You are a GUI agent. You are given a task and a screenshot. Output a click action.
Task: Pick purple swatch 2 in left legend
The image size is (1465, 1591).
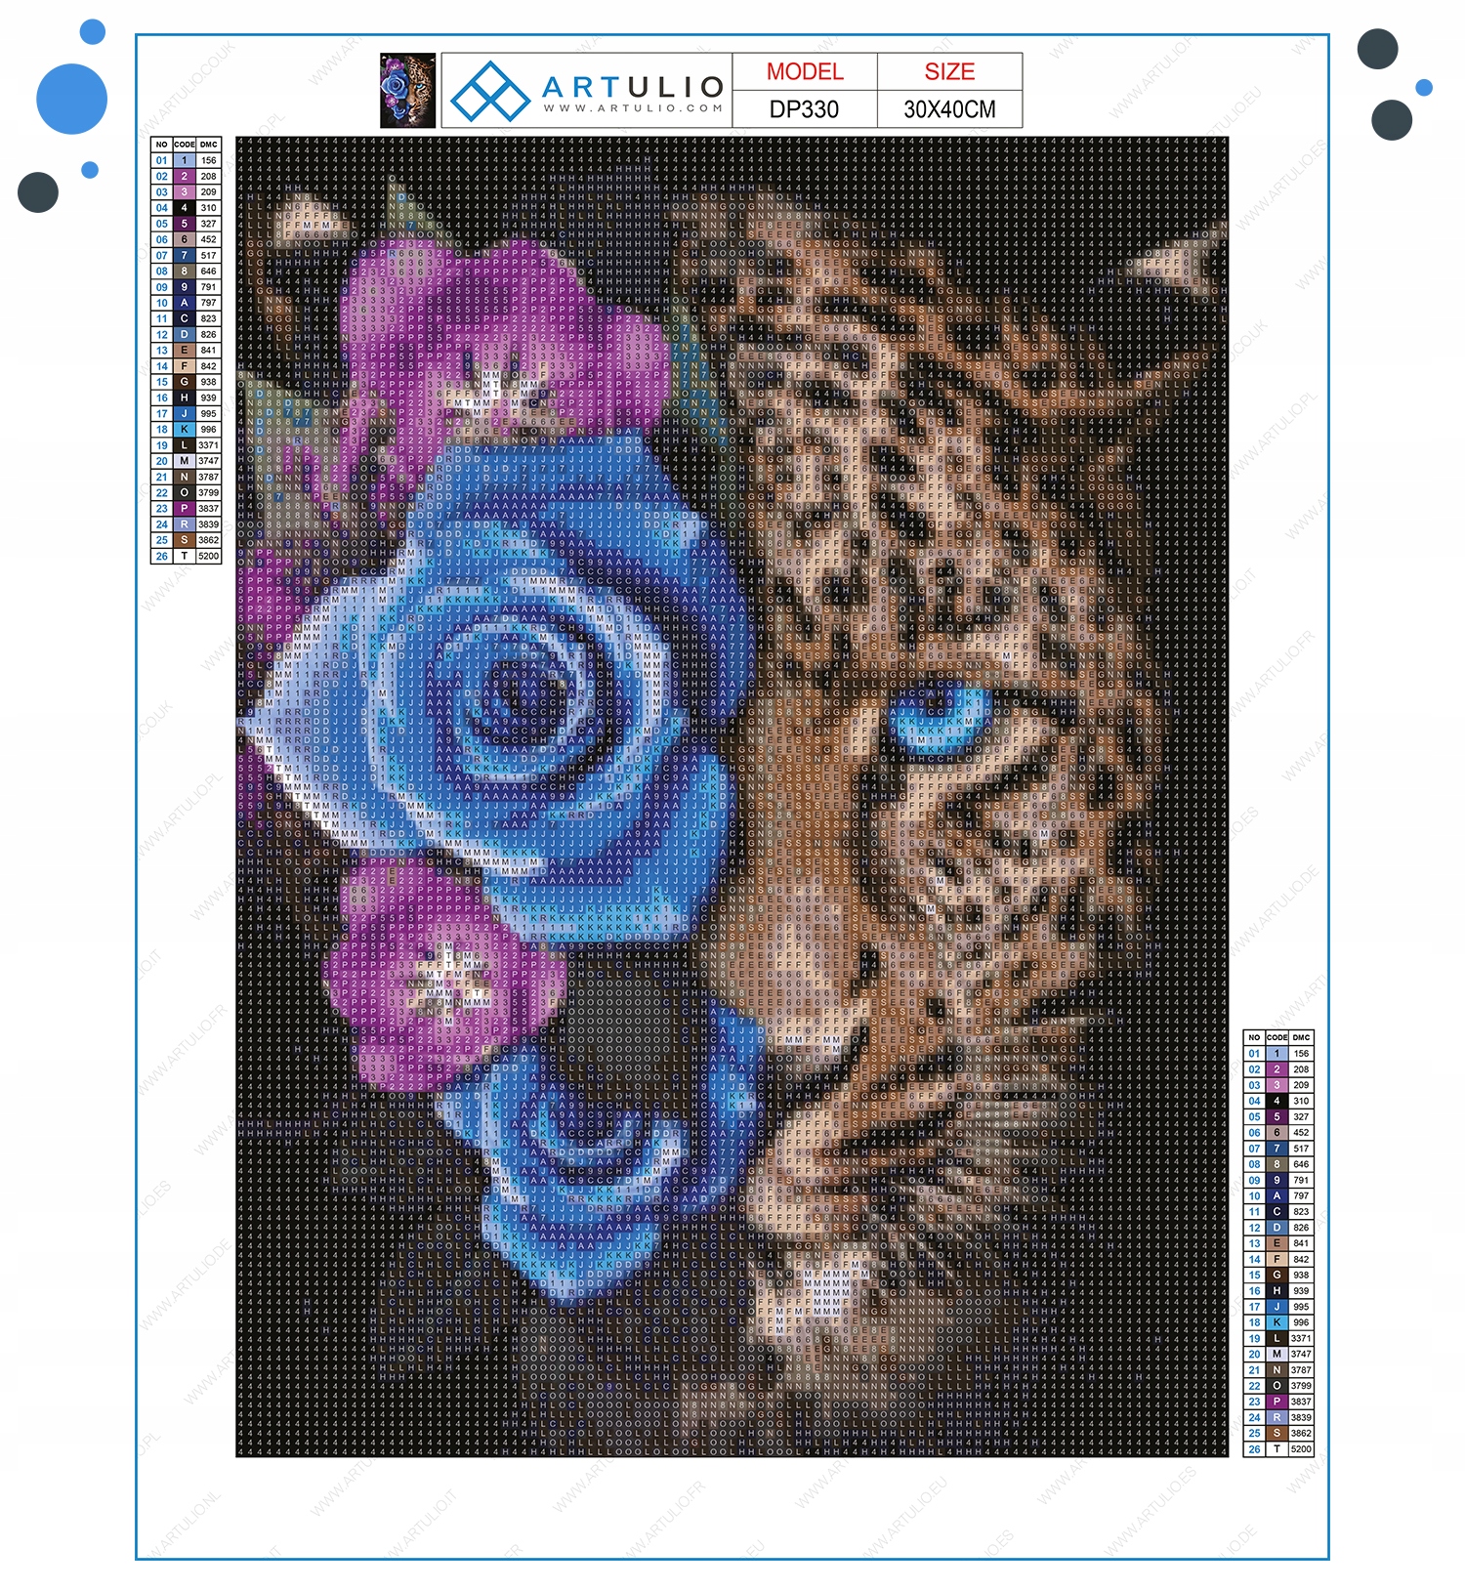(x=184, y=177)
